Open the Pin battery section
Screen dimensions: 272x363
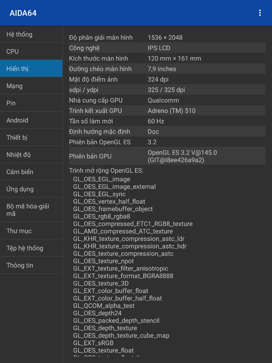pos(31,103)
